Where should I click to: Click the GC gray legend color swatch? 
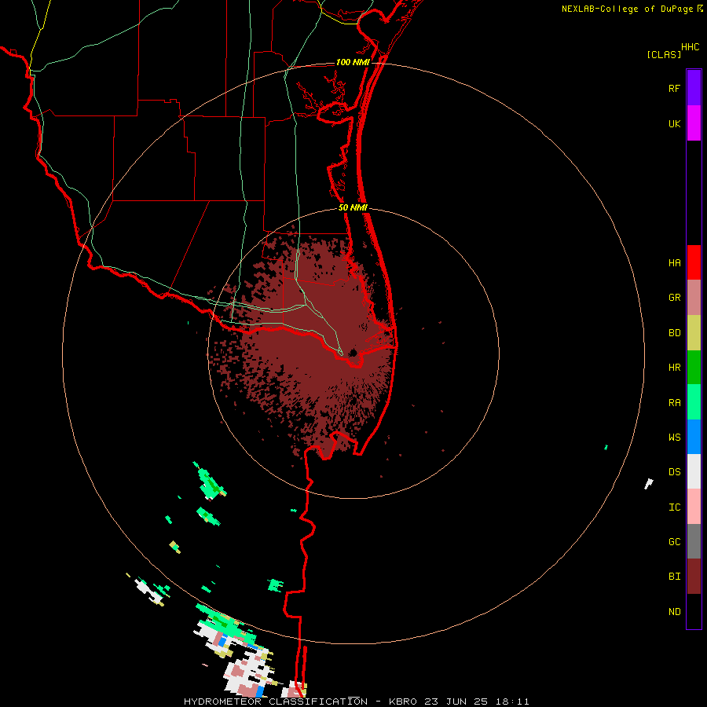[694, 541]
